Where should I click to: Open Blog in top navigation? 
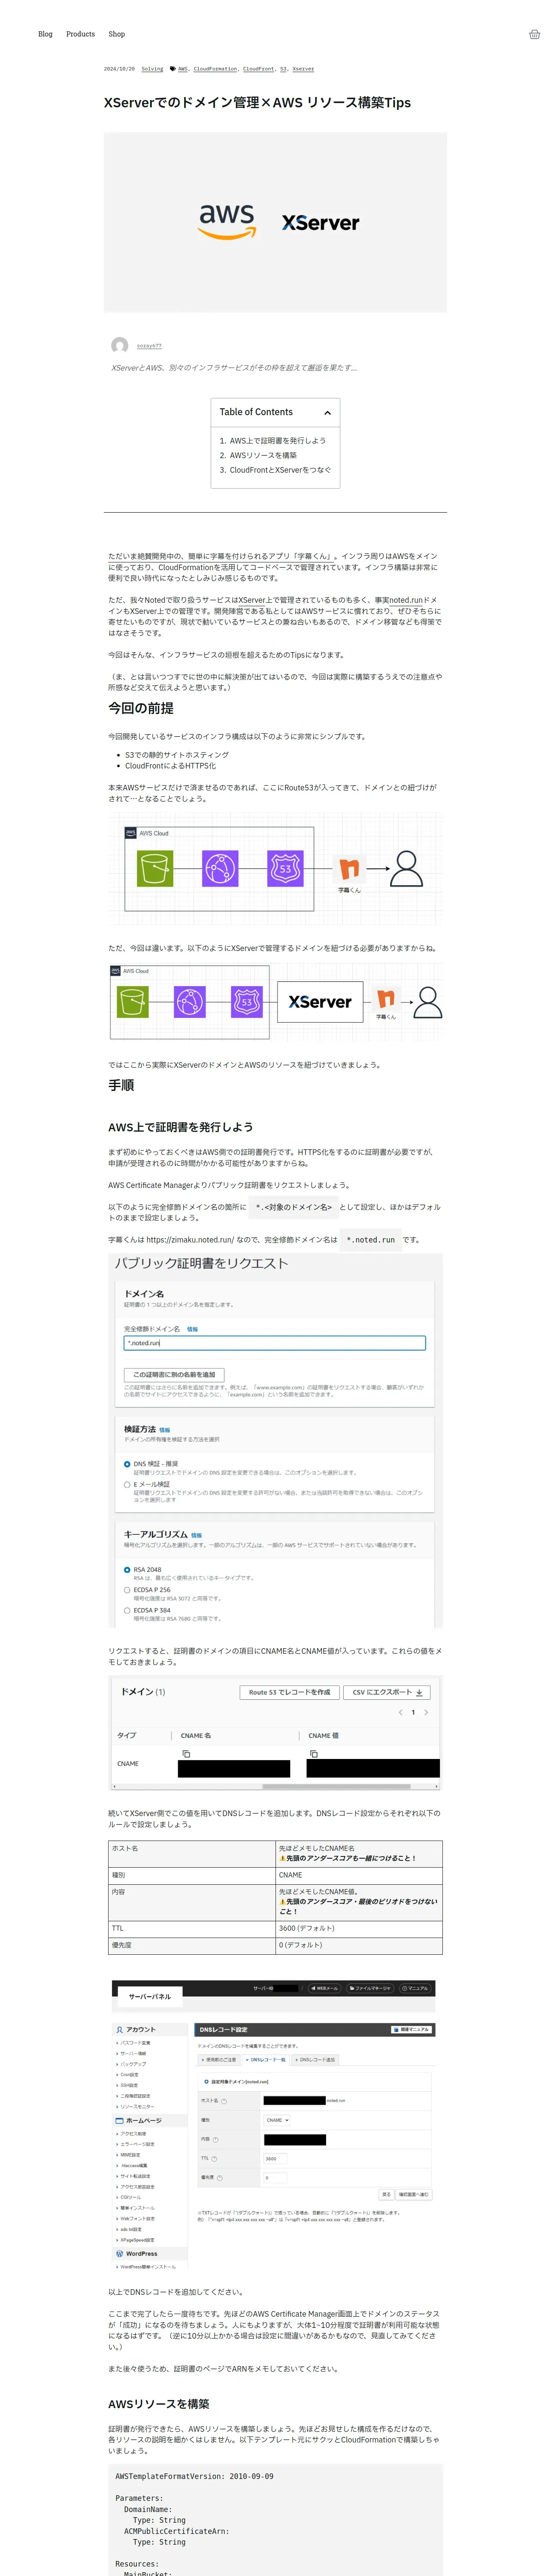tap(45, 34)
